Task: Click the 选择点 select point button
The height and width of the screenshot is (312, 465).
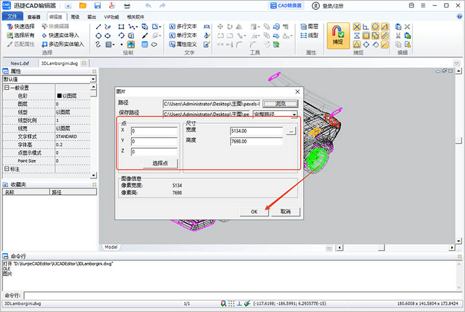Action: (x=160, y=163)
